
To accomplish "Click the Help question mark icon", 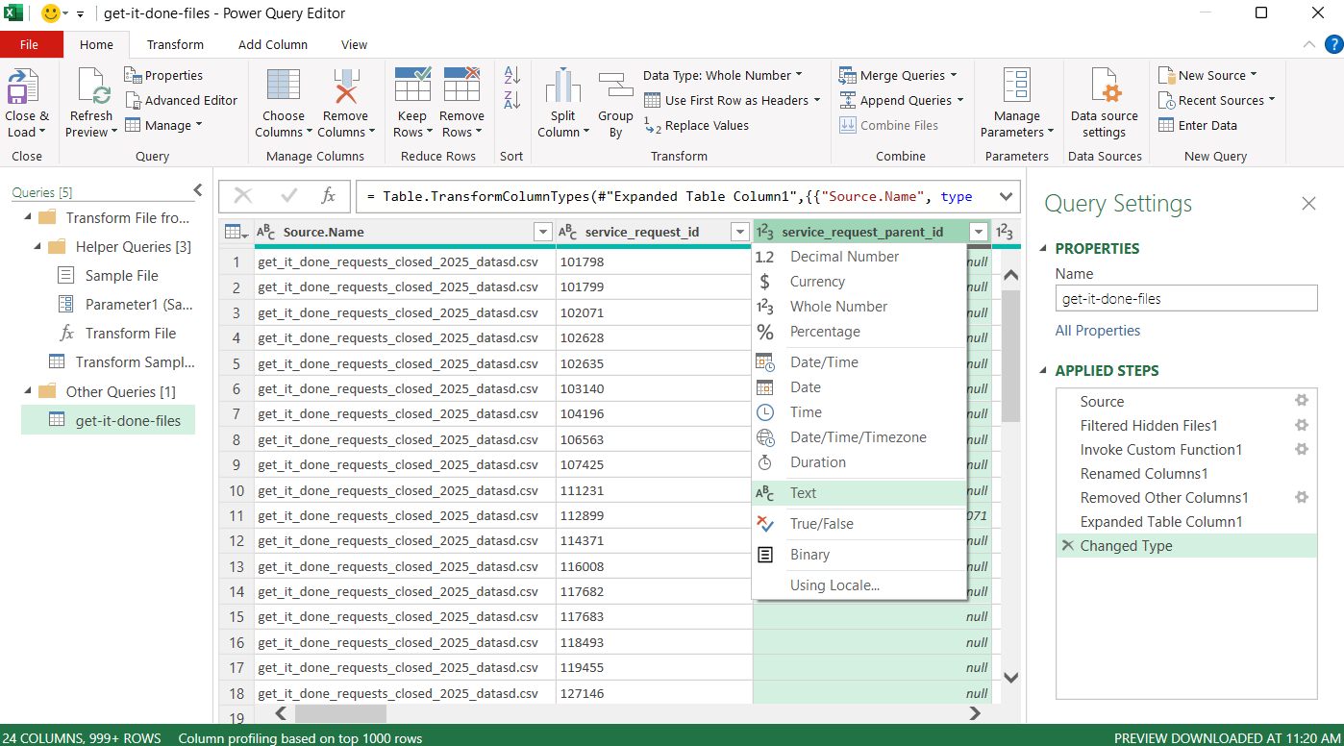I will click(x=1332, y=44).
